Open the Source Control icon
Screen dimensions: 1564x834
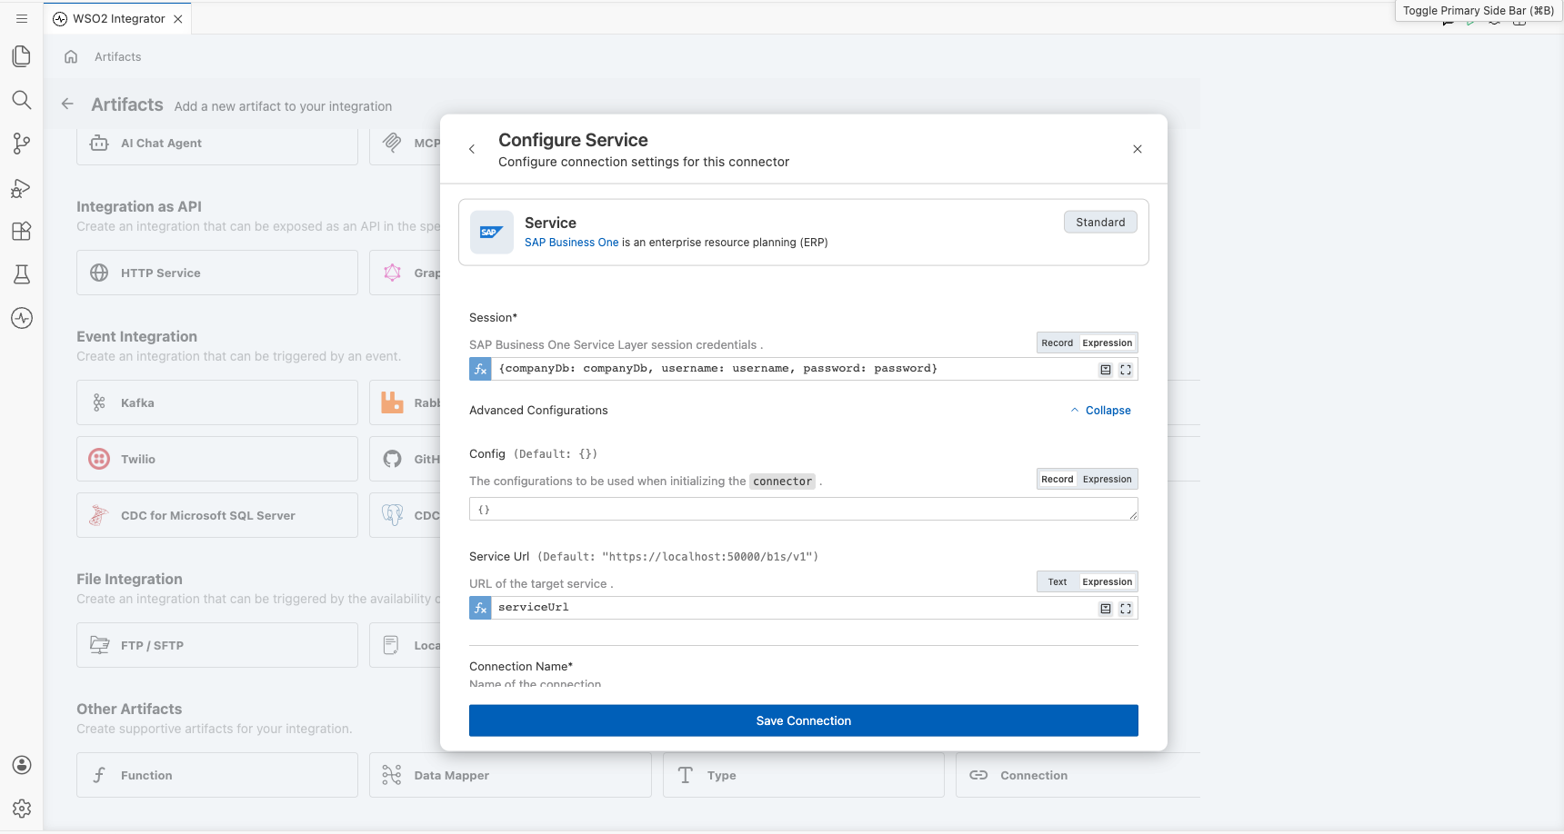pos(22,144)
